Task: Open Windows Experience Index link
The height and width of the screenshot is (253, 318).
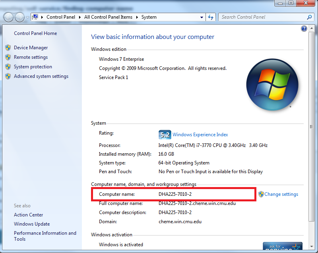Action: tap(200, 135)
